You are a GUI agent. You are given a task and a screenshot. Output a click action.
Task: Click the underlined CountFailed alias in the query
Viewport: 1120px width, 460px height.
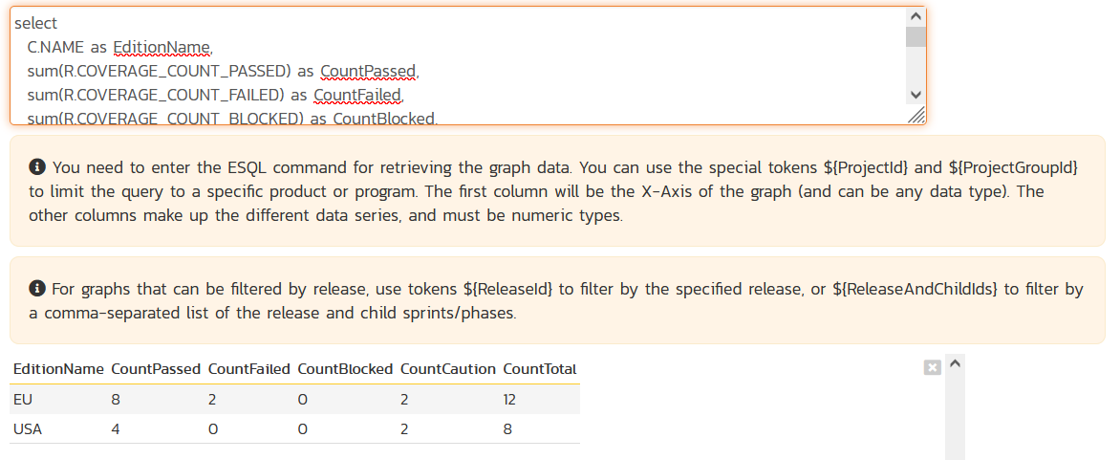[x=358, y=95]
